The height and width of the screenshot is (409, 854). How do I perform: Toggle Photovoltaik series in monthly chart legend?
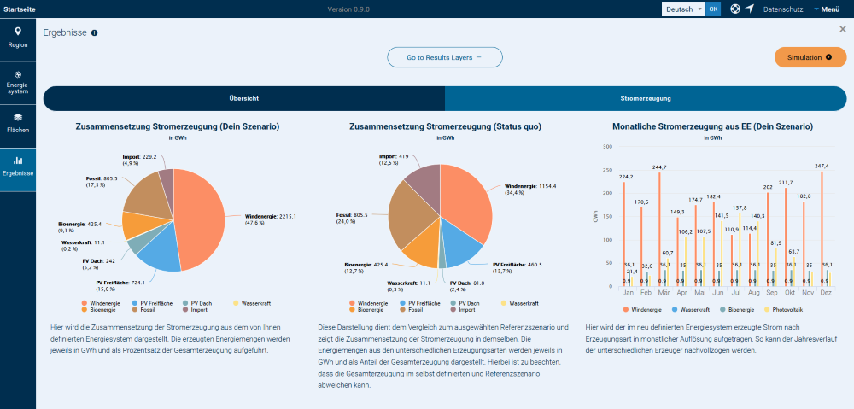784,310
